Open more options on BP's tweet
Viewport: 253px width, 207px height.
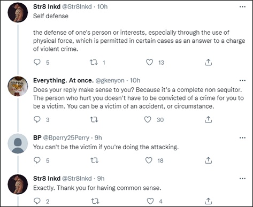click(x=242, y=138)
